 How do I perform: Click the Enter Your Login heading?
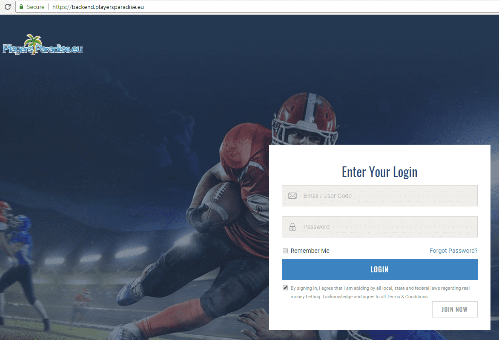click(x=380, y=172)
